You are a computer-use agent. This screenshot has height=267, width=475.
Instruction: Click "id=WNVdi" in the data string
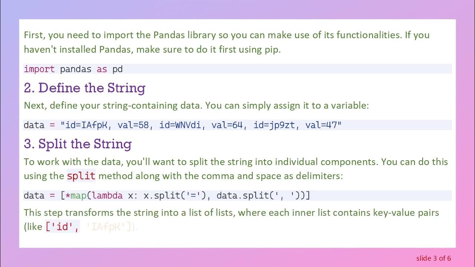click(x=180, y=125)
